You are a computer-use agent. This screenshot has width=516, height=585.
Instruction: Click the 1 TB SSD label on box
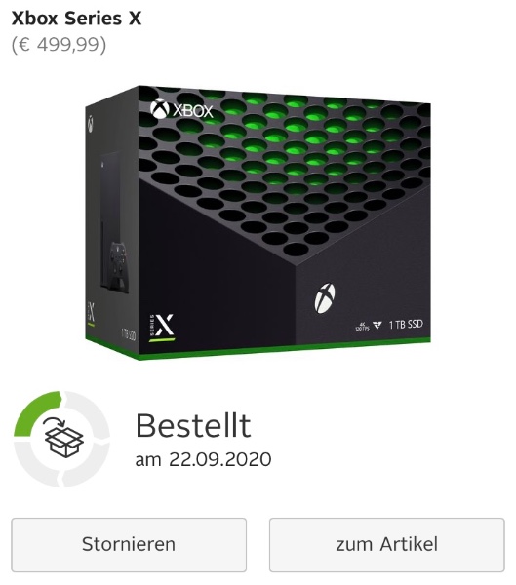[406, 325]
